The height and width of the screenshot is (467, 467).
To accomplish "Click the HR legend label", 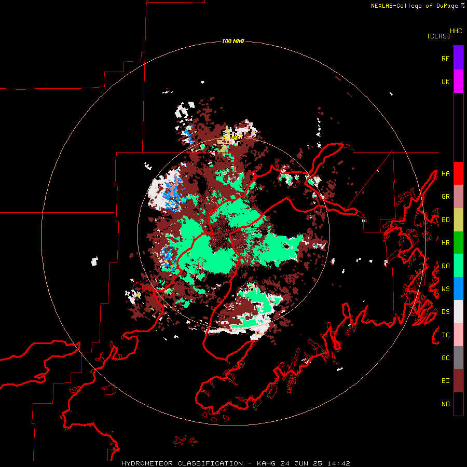I will coord(445,243).
